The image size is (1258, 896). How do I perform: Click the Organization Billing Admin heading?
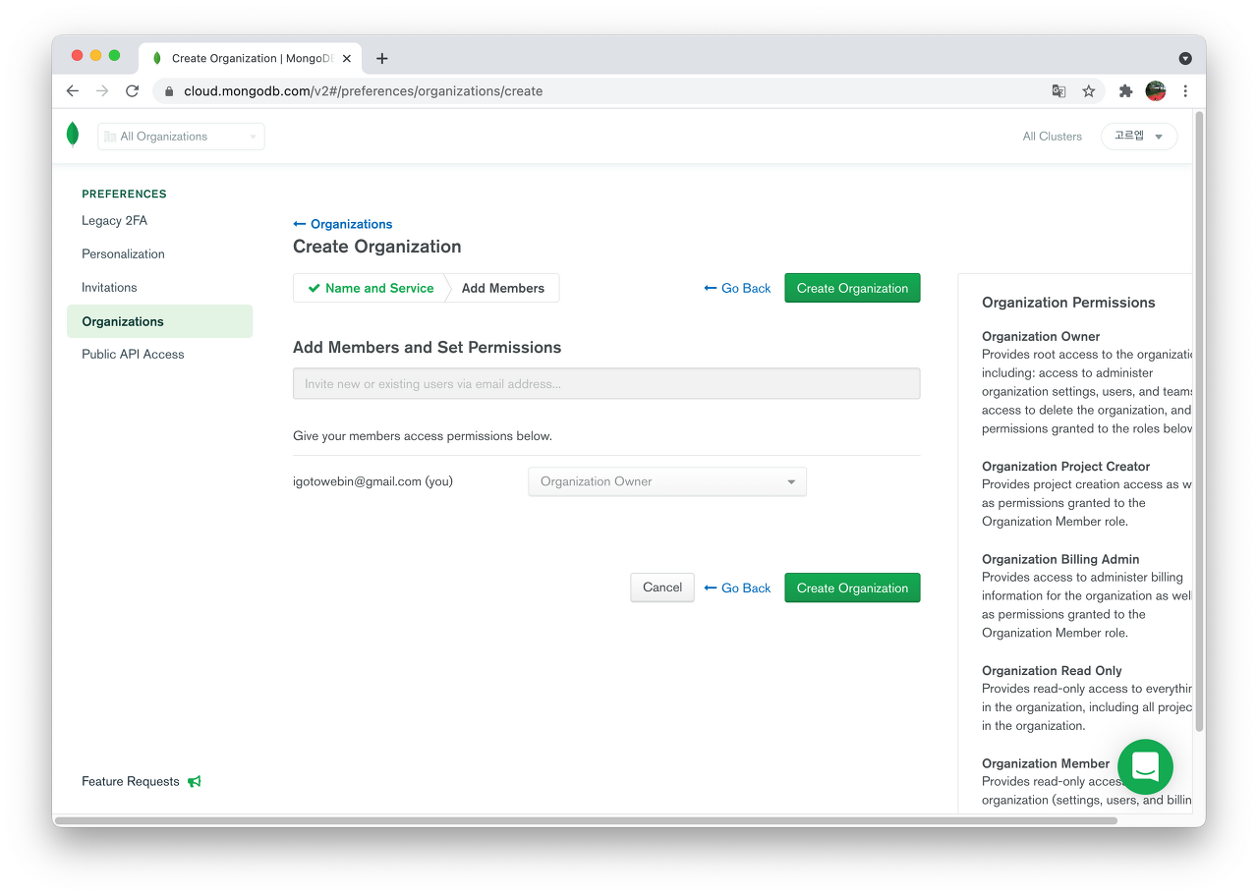click(1060, 559)
